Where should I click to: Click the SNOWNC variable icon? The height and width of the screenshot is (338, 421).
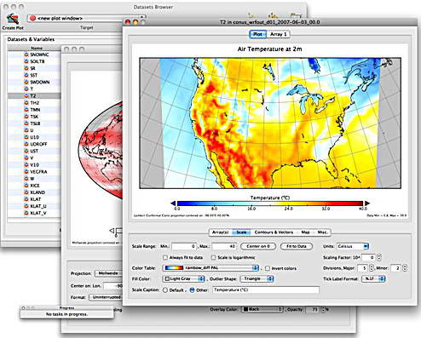(x=26, y=54)
